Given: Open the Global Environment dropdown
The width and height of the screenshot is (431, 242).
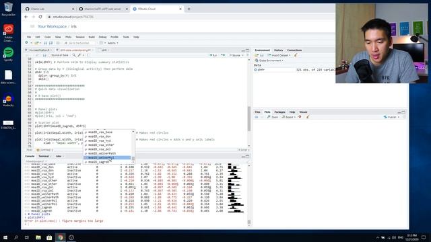Looking at the screenshot, I should point(269,61).
